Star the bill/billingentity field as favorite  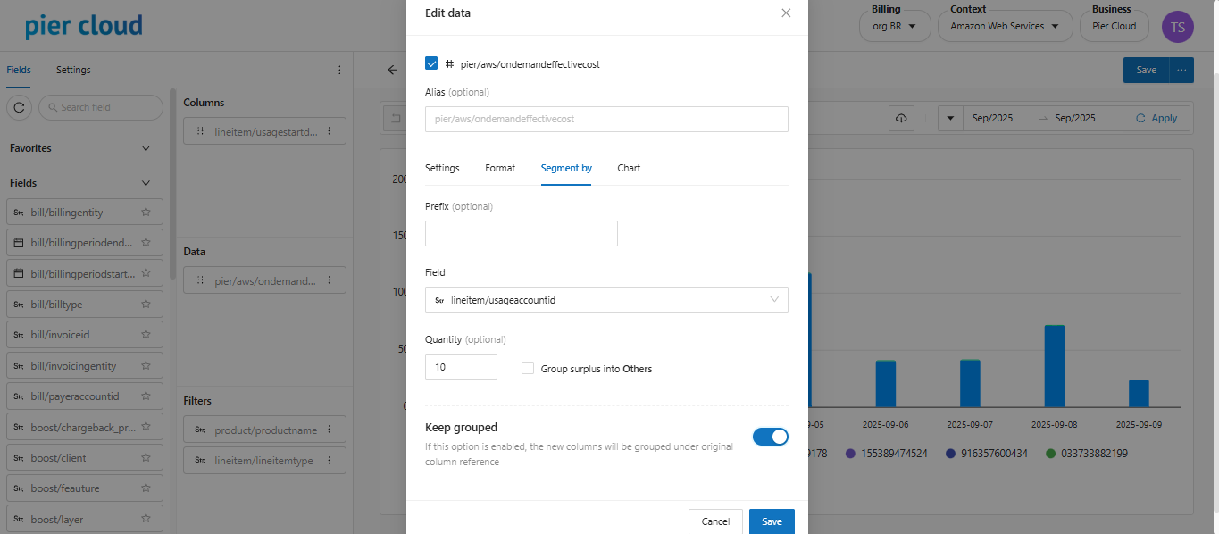pos(146,213)
